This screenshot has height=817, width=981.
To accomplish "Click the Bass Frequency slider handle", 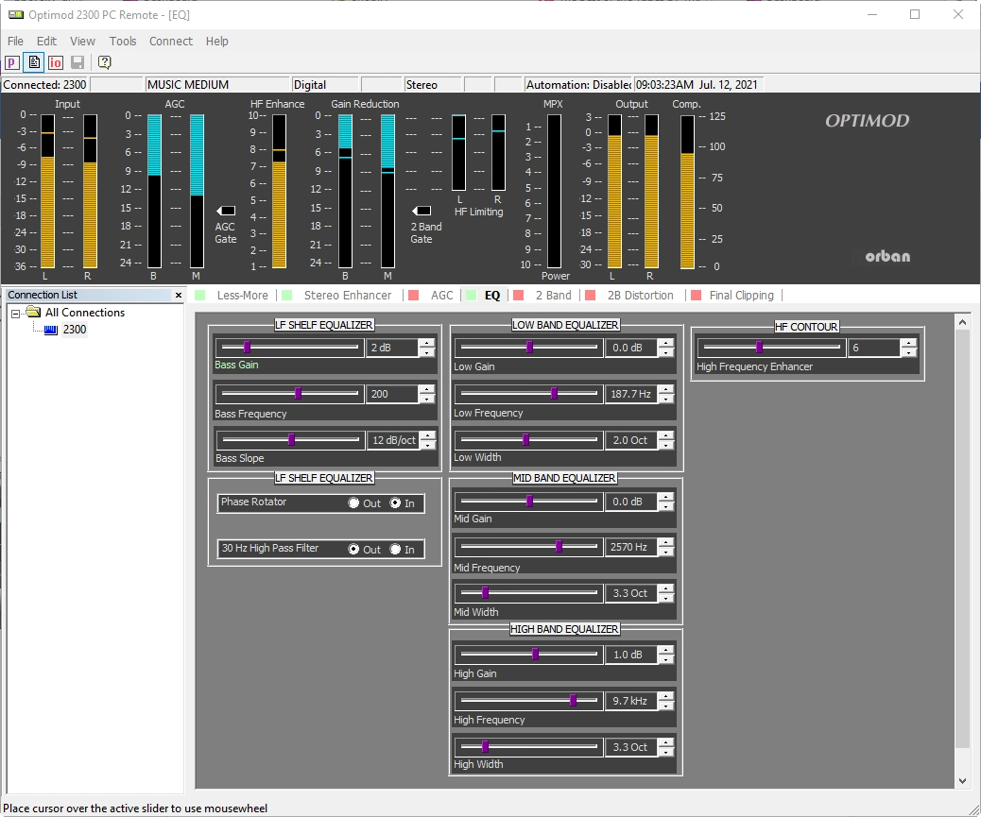I will click(x=298, y=393).
